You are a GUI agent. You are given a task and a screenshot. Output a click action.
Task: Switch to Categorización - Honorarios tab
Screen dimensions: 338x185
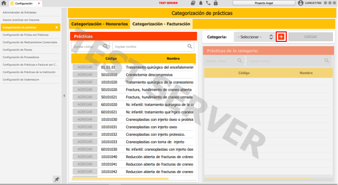point(100,24)
